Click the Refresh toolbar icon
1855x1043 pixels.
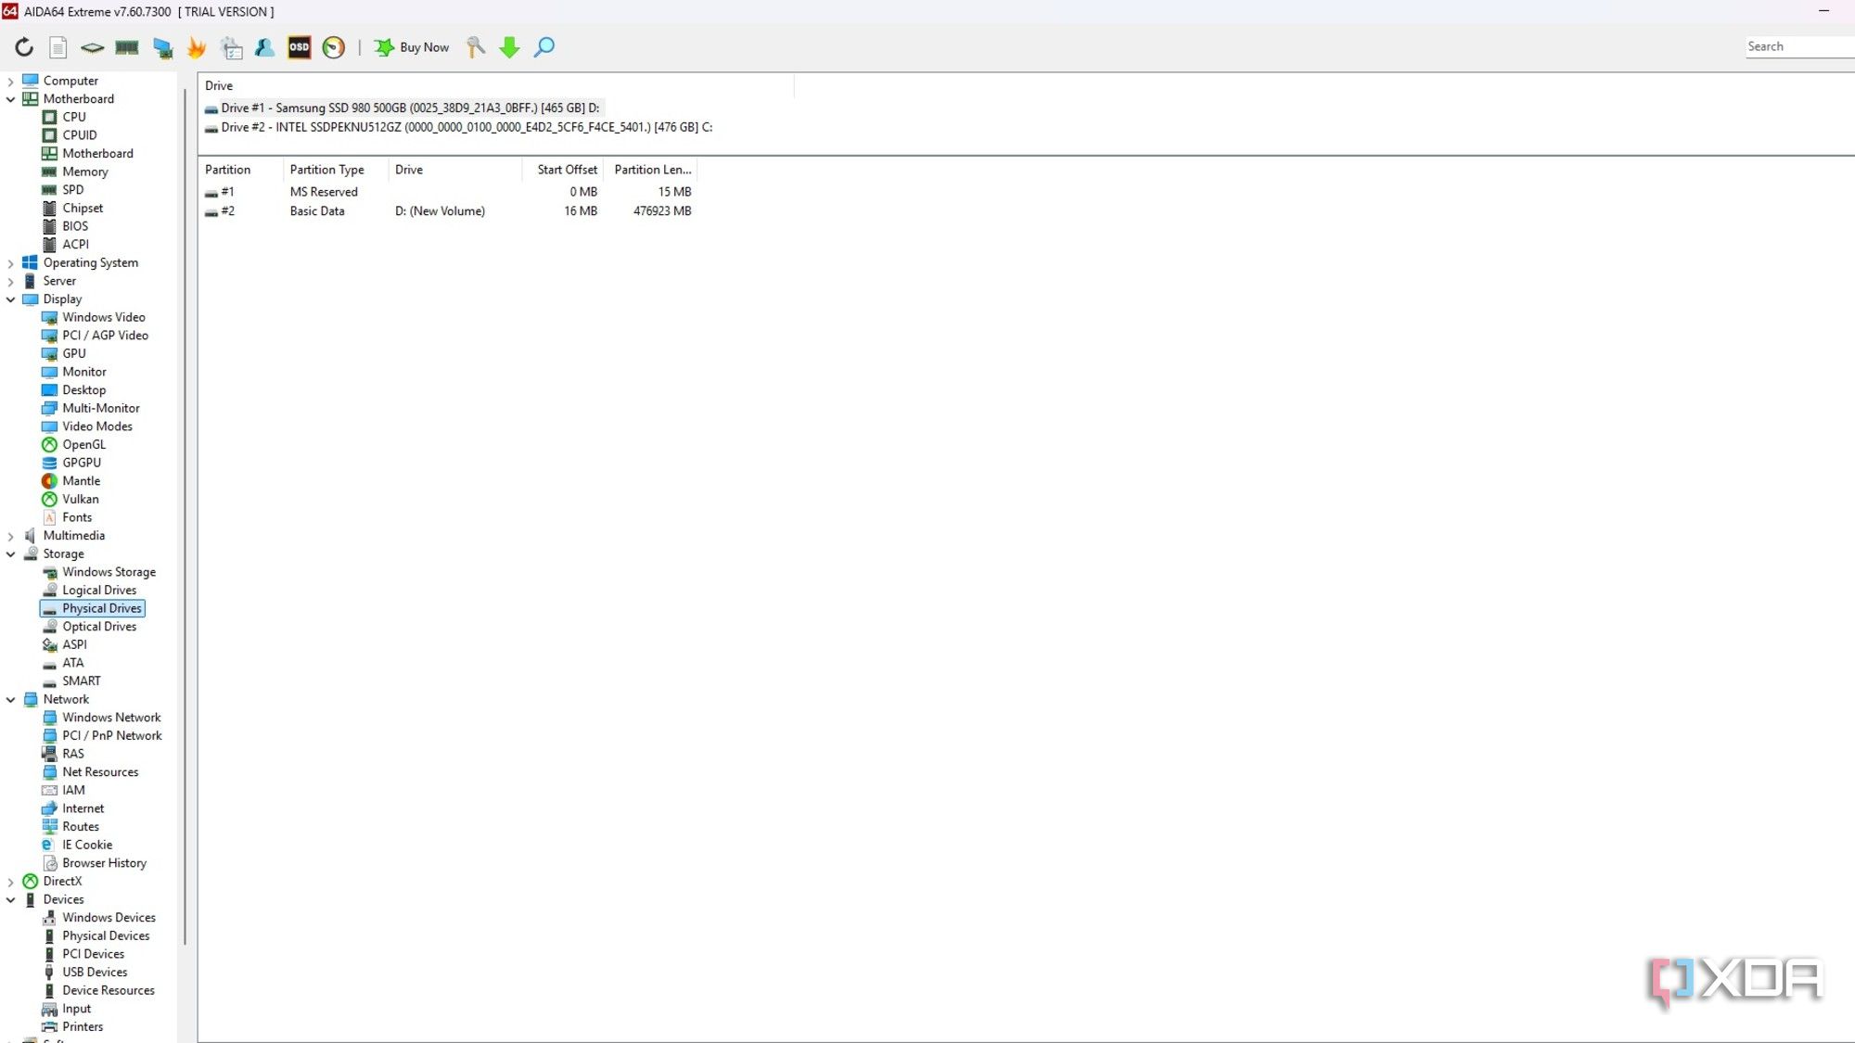point(24,47)
